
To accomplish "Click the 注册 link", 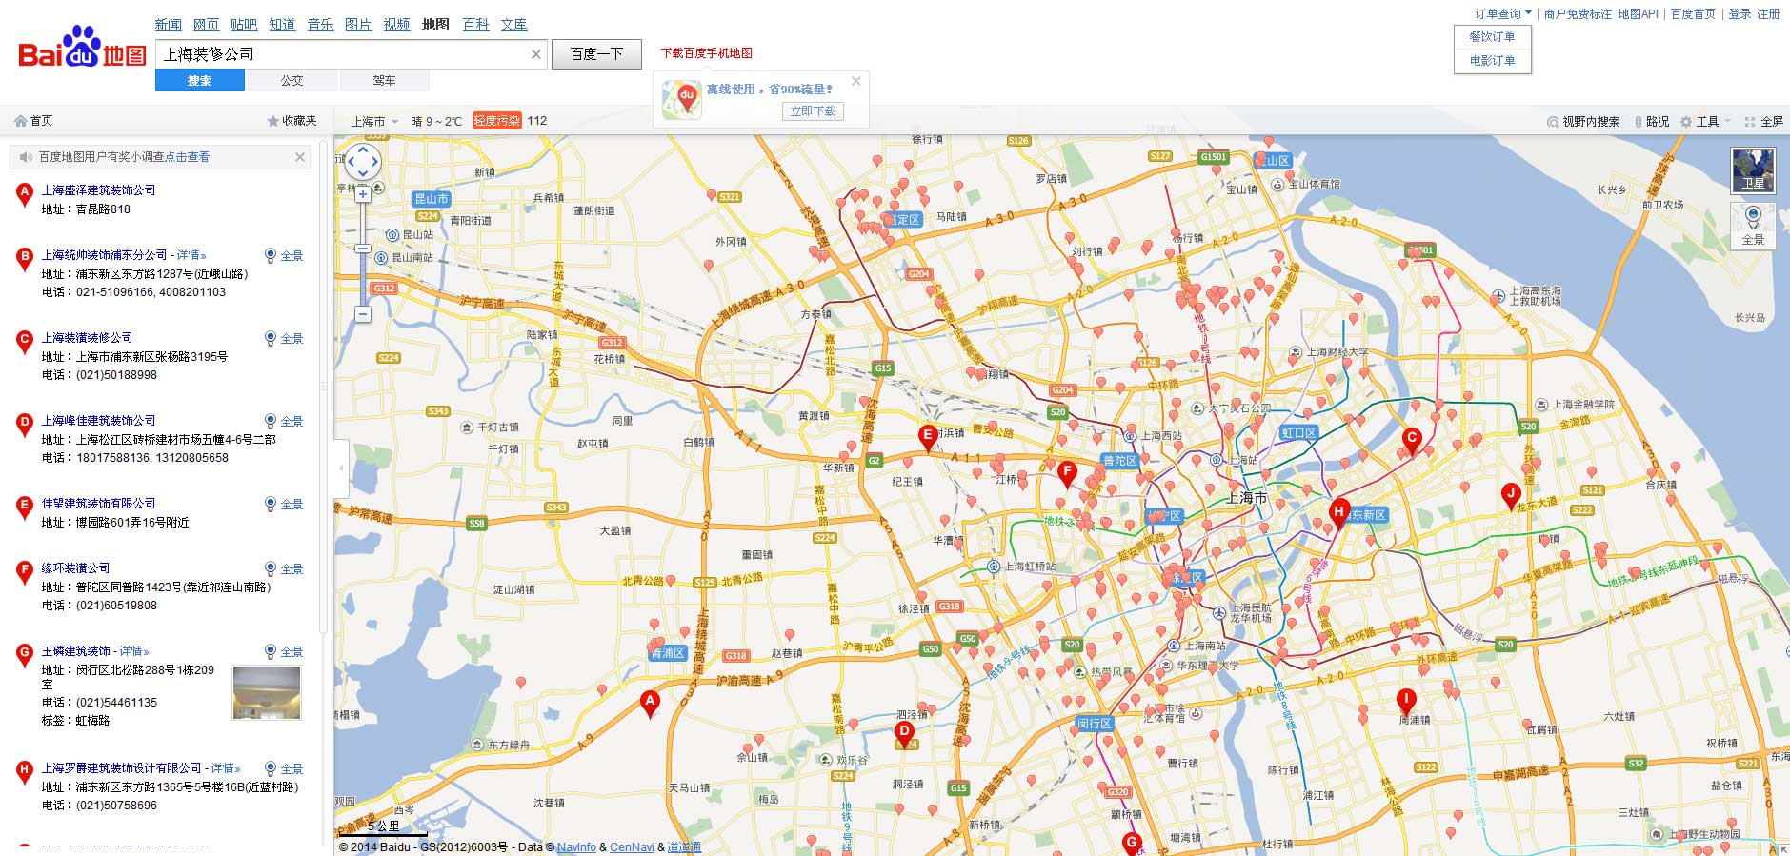I will (1768, 14).
